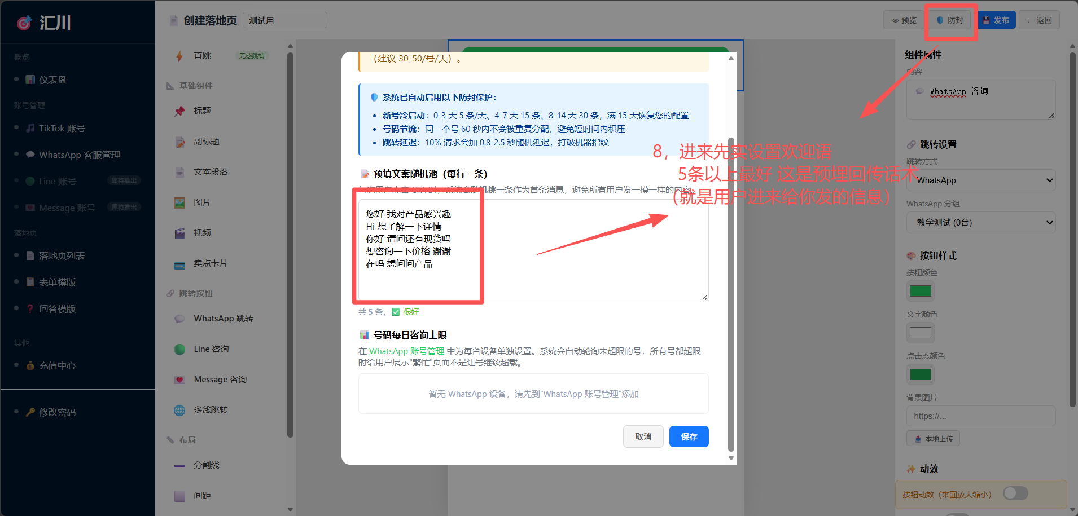This screenshot has height=516, width=1078.
Task: Add the 卖点卡片 card icon
Action: pos(179,264)
